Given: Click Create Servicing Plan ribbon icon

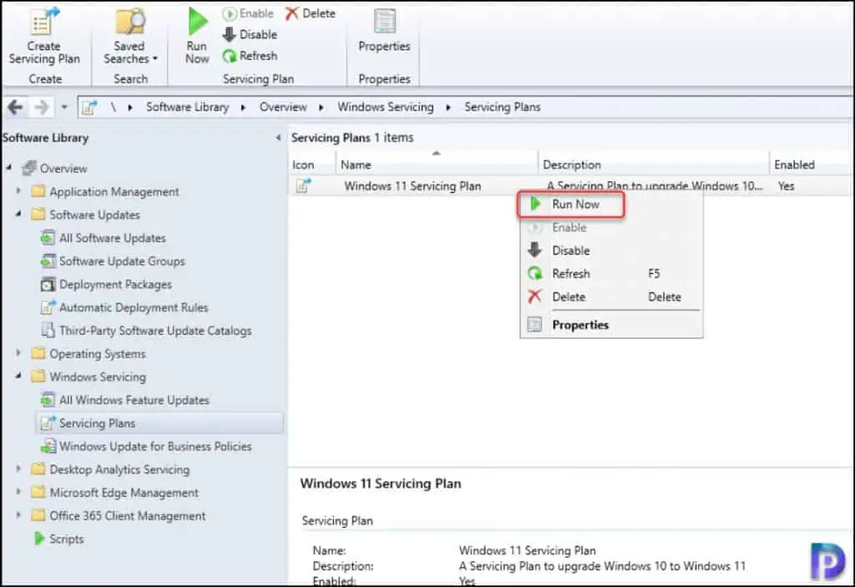Looking at the screenshot, I should coord(43,36).
